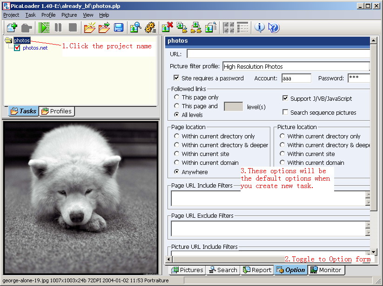Click the blue info about icon

(x=260, y=27)
